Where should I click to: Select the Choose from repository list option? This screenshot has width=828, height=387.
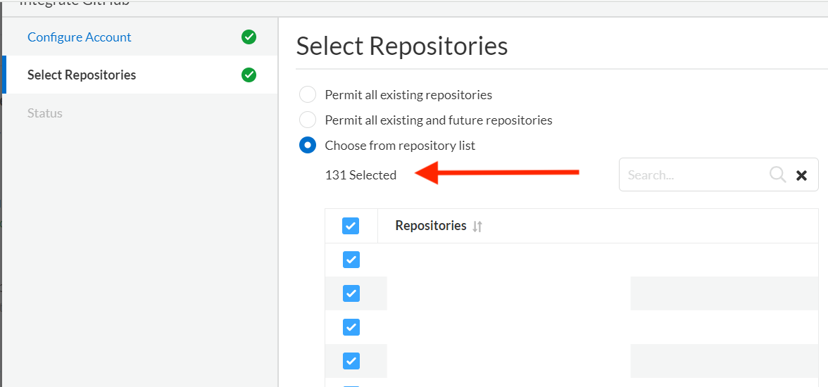click(308, 145)
